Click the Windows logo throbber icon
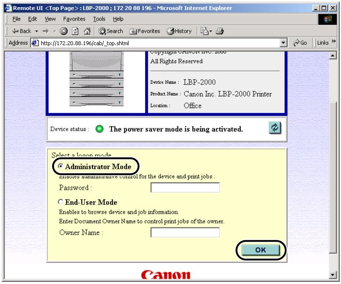Viewport: 341px width, 284px height. click(327, 19)
